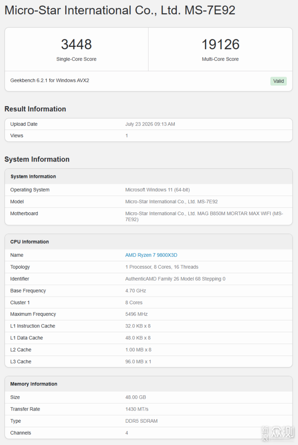This screenshot has width=298, height=445.
Task: Click the Operating System row label
Action: (x=30, y=190)
